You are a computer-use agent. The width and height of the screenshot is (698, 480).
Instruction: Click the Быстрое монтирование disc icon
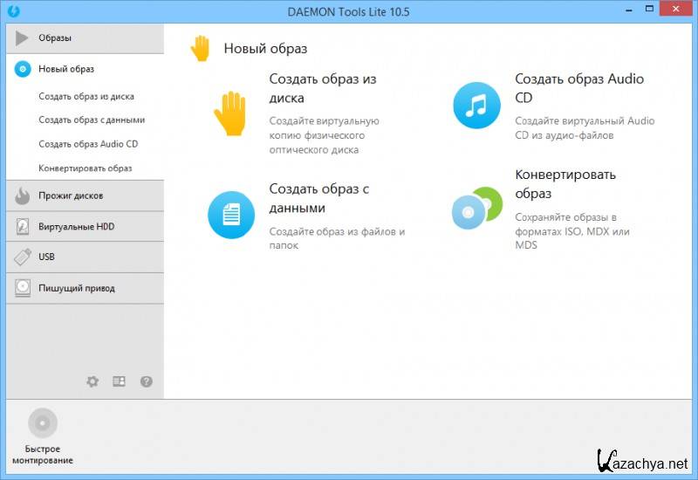(43, 422)
